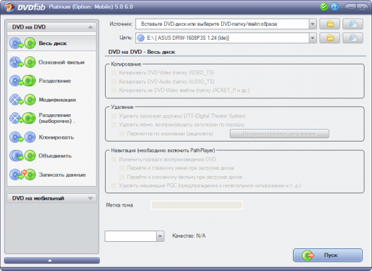Open the blue help question mark icon
The width and height of the screenshot is (372, 271).
(335, 7)
